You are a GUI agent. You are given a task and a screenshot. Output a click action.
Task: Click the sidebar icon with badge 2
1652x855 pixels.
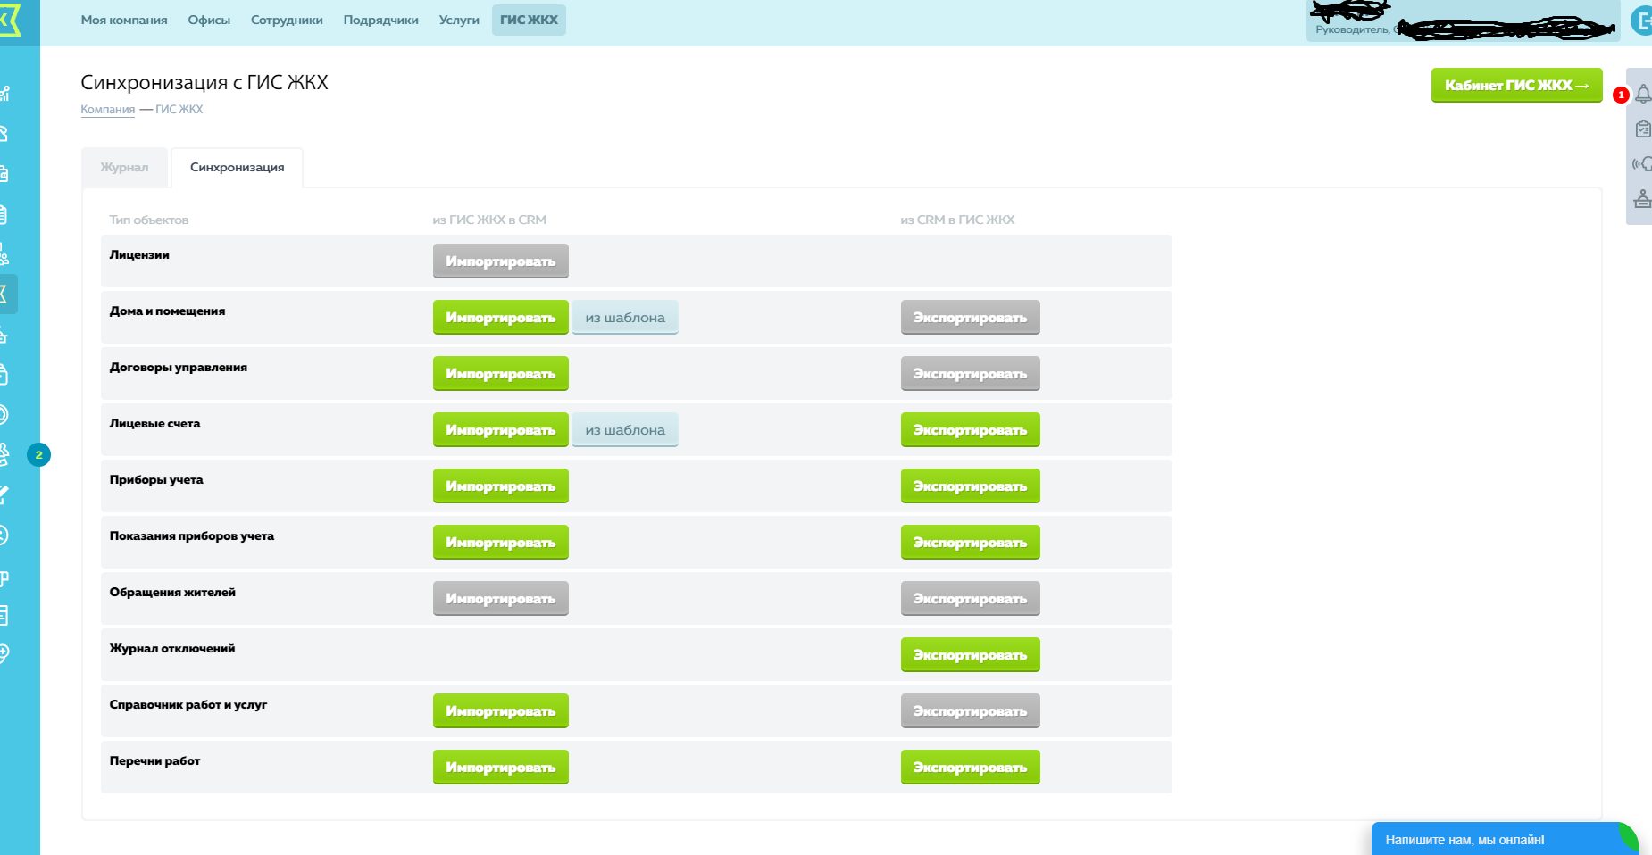(x=5, y=455)
